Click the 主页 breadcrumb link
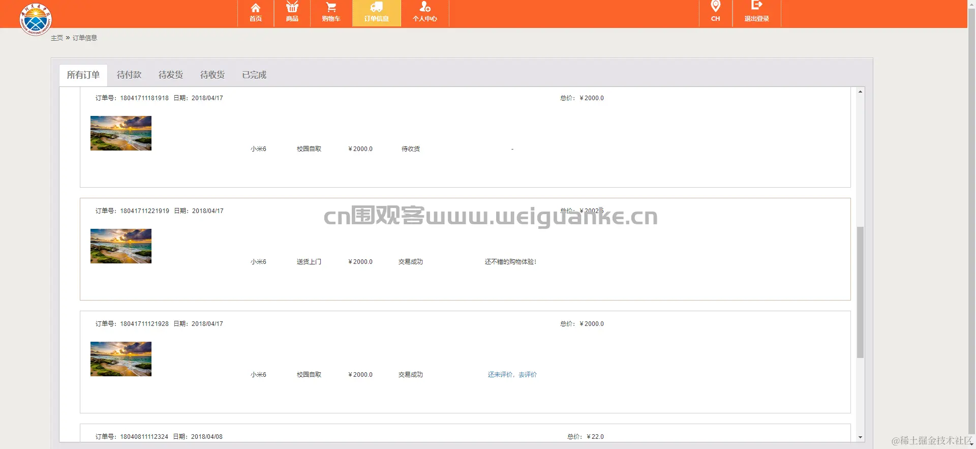976x449 pixels. point(57,38)
